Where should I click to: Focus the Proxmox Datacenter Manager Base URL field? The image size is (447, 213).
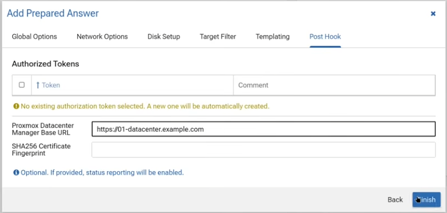[x=263, y=129]
